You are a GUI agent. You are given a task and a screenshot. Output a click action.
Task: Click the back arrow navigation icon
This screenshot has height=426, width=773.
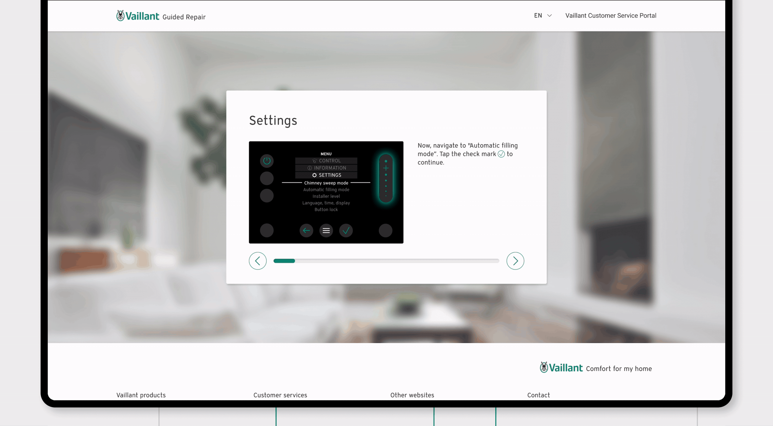point(257,261)
